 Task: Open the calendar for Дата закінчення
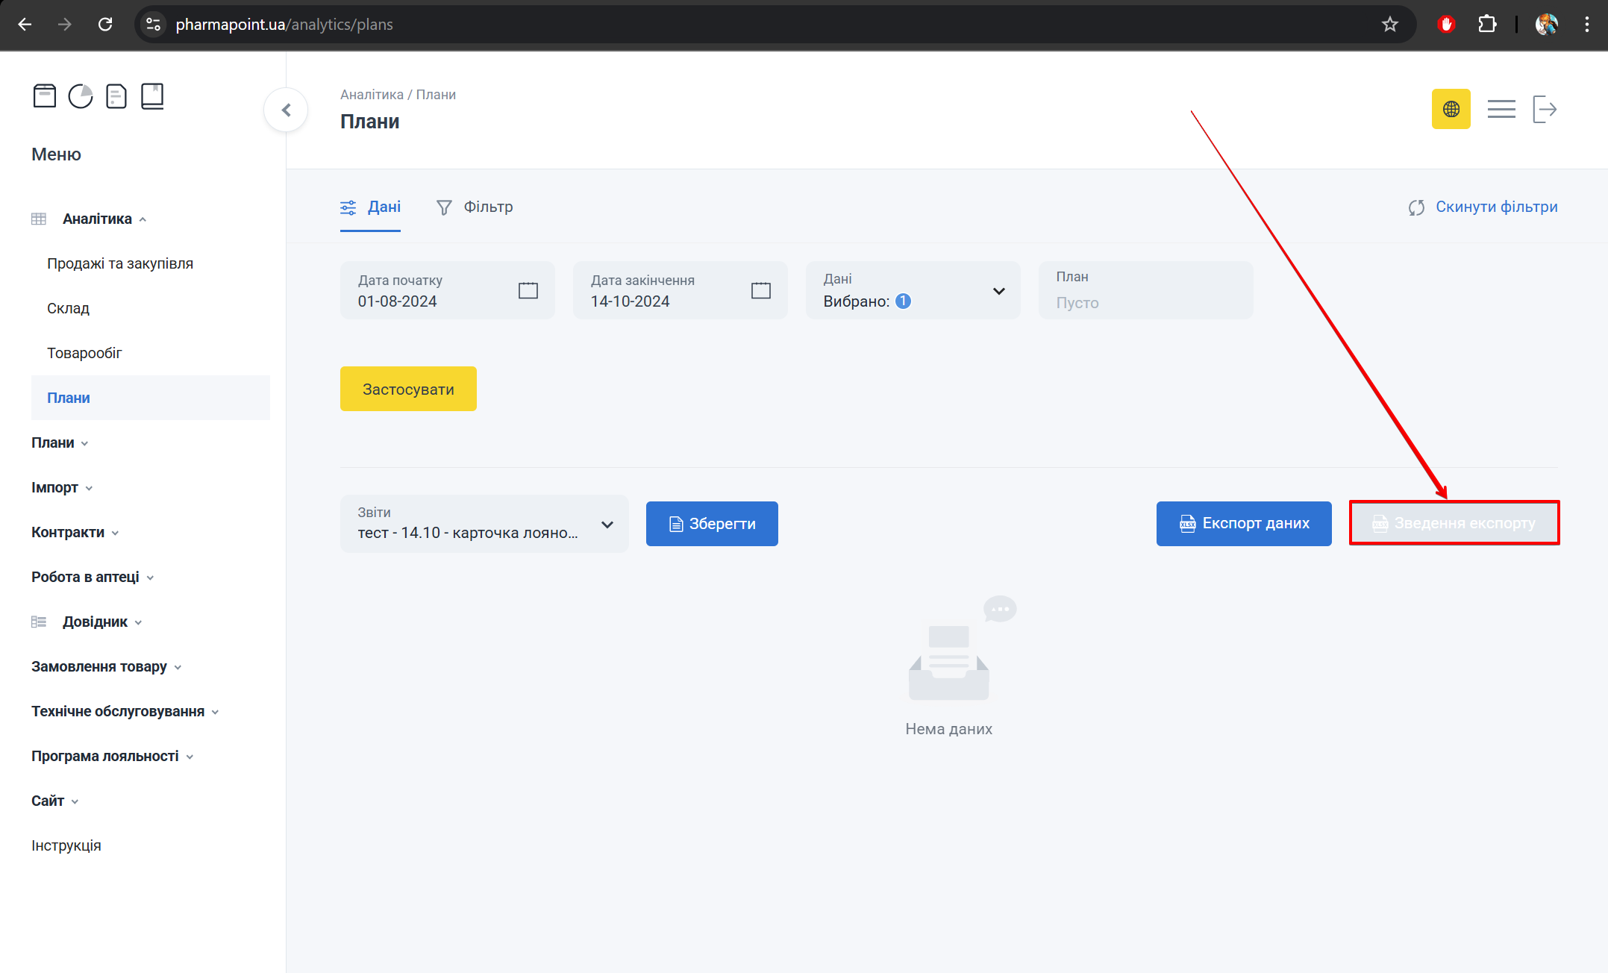coord(760,290)
